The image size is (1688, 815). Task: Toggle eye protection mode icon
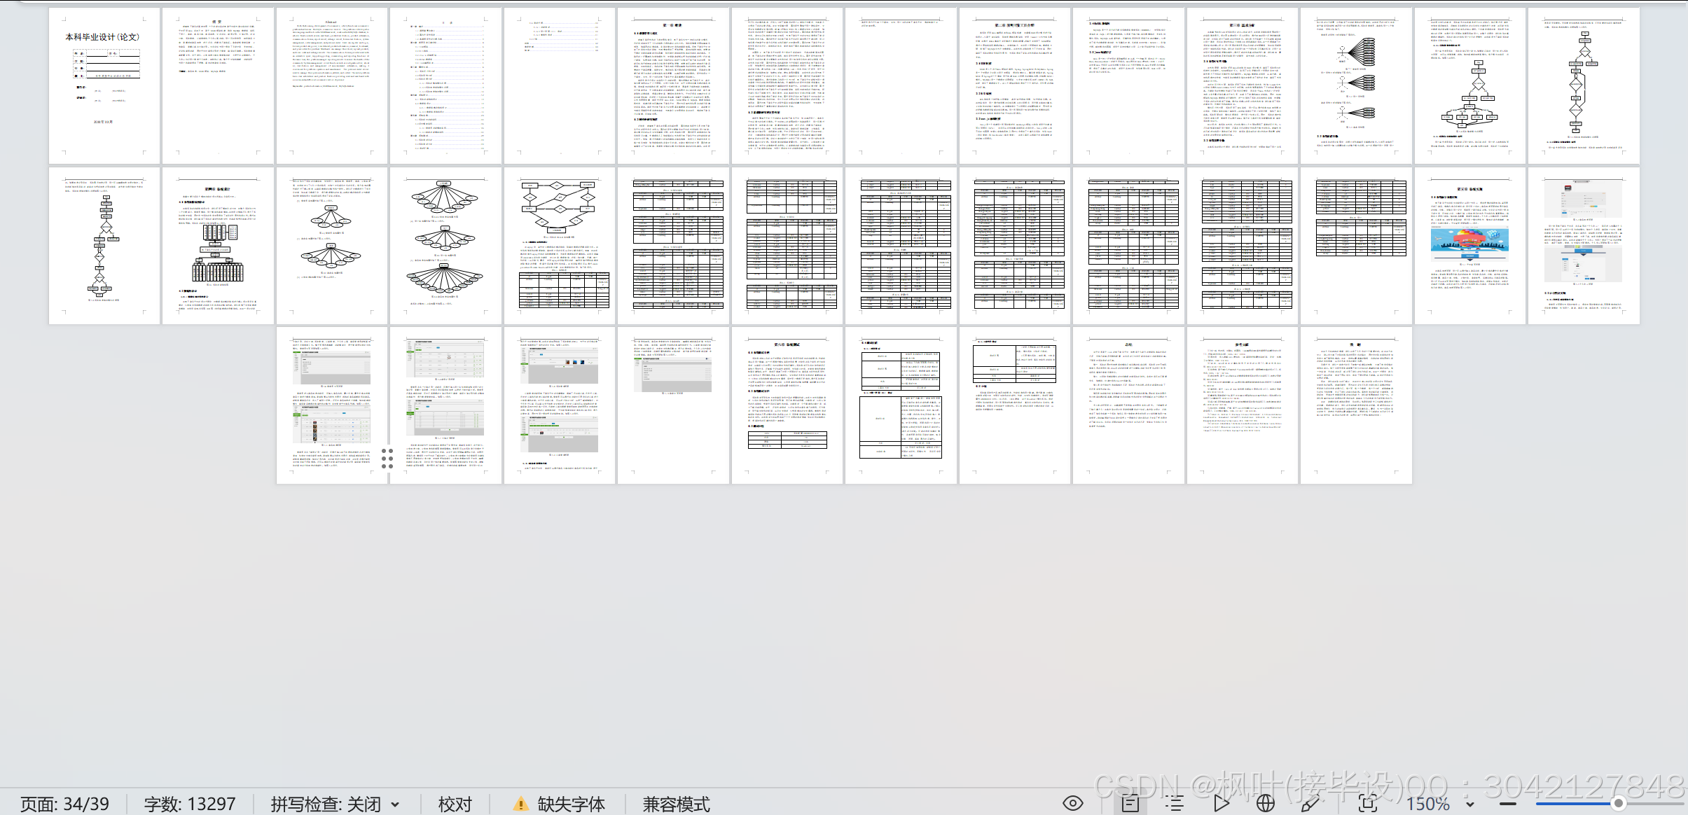1072,803
